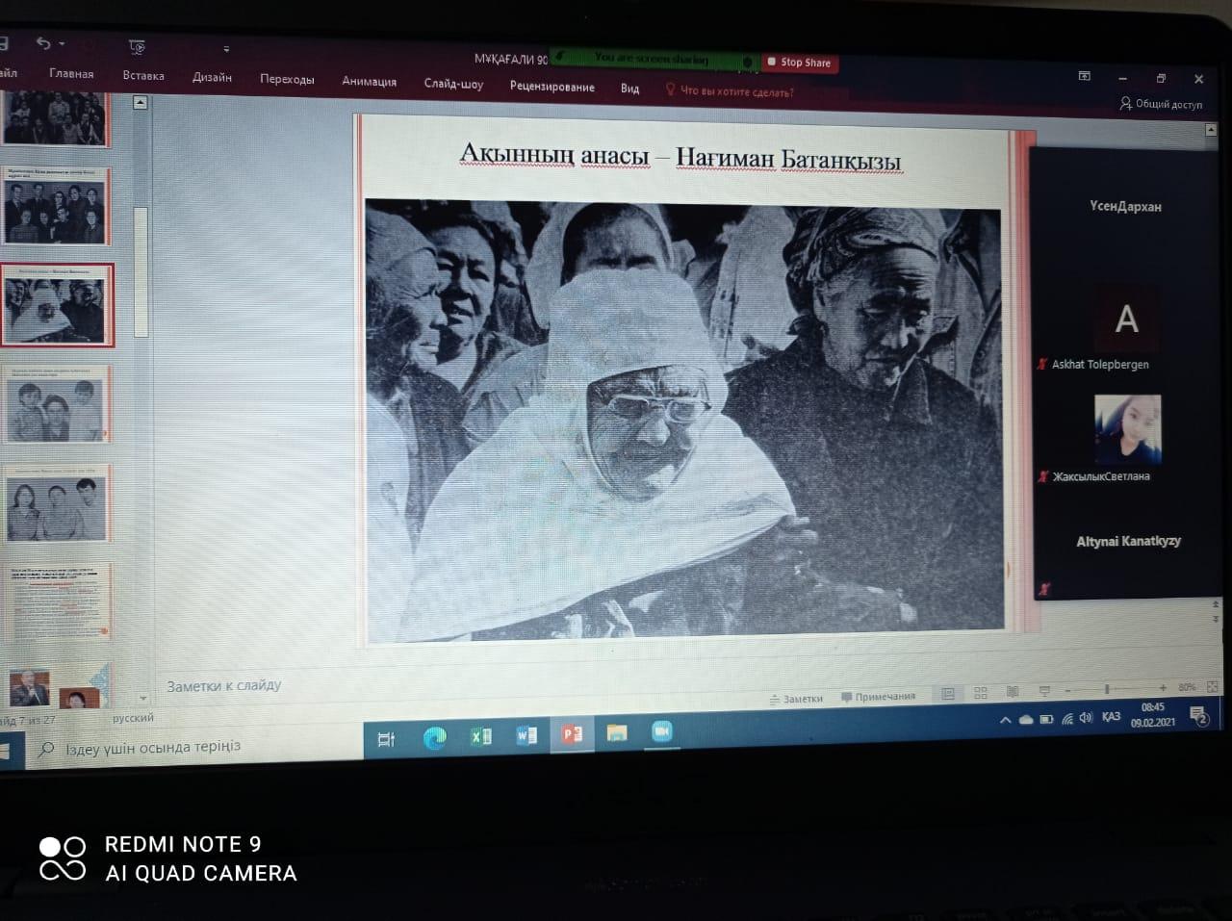Toggle the Заметки notes pane

pos(796,698)
